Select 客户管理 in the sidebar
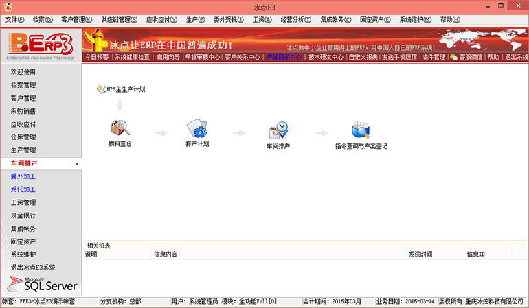The width and height of the screenshot is (529, 308). tap(23, 98)
